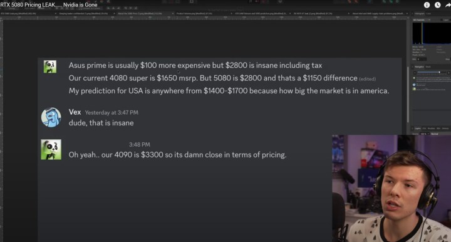The width and height of the screenshot is (451, 242).
Task: Click the timestamp Yesterday at 3:47 PM
Action: click(x=111, y=112)
